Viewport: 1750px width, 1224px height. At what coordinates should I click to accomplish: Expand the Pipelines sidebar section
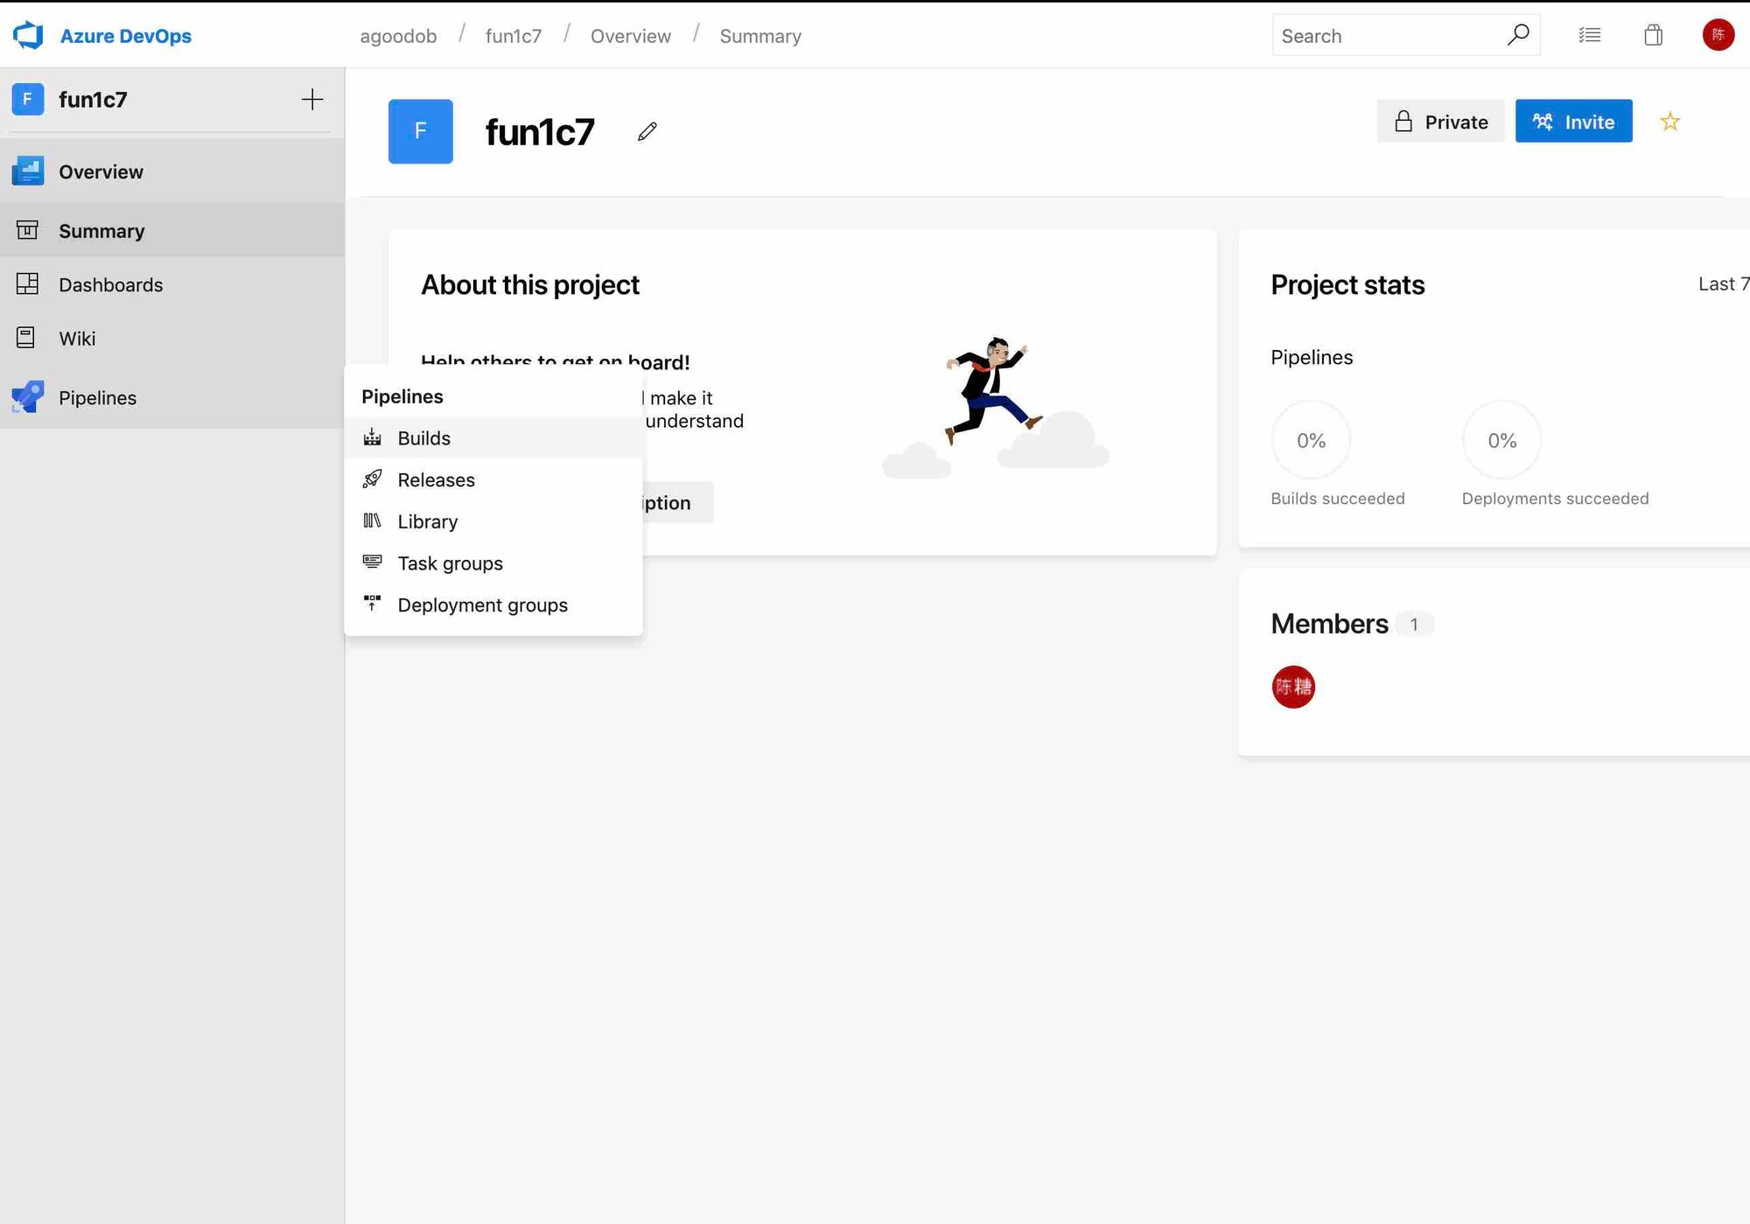click(x=97, y=398)
